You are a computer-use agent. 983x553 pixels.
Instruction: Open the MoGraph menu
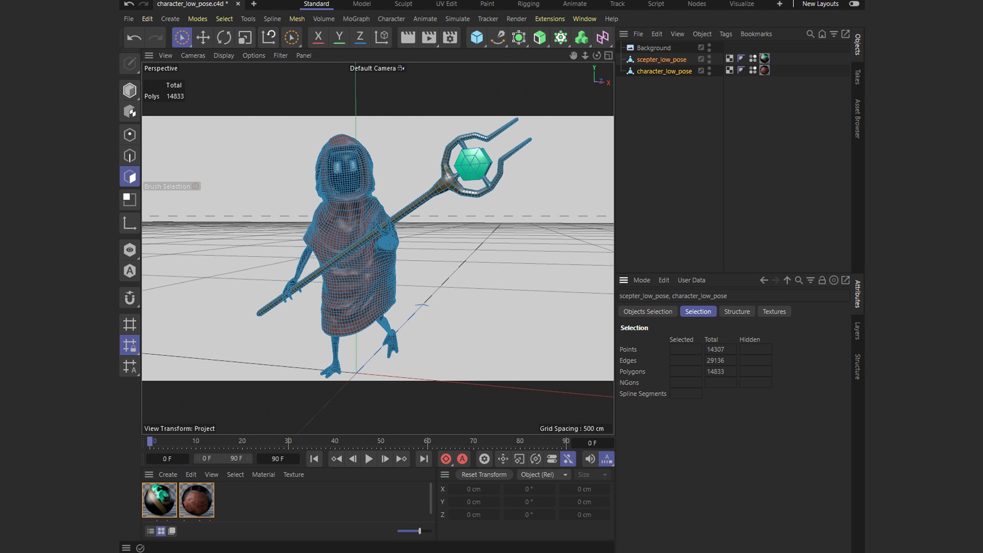pyautogui.click(x=356, y=19)
